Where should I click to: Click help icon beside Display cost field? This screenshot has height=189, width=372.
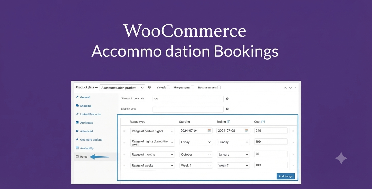click(x=227, y=109)
